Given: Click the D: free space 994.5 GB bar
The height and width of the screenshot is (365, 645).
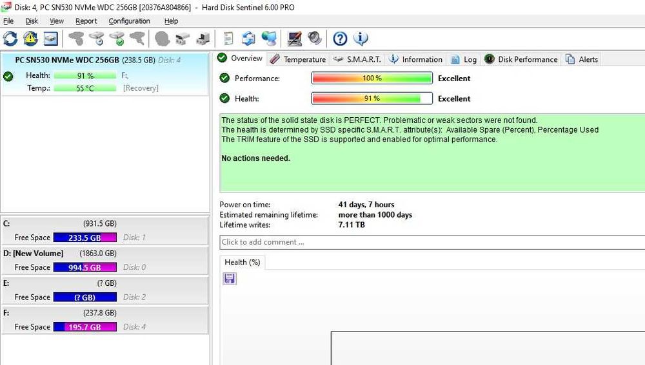Looking at the screenshot, I should (84, 267).
